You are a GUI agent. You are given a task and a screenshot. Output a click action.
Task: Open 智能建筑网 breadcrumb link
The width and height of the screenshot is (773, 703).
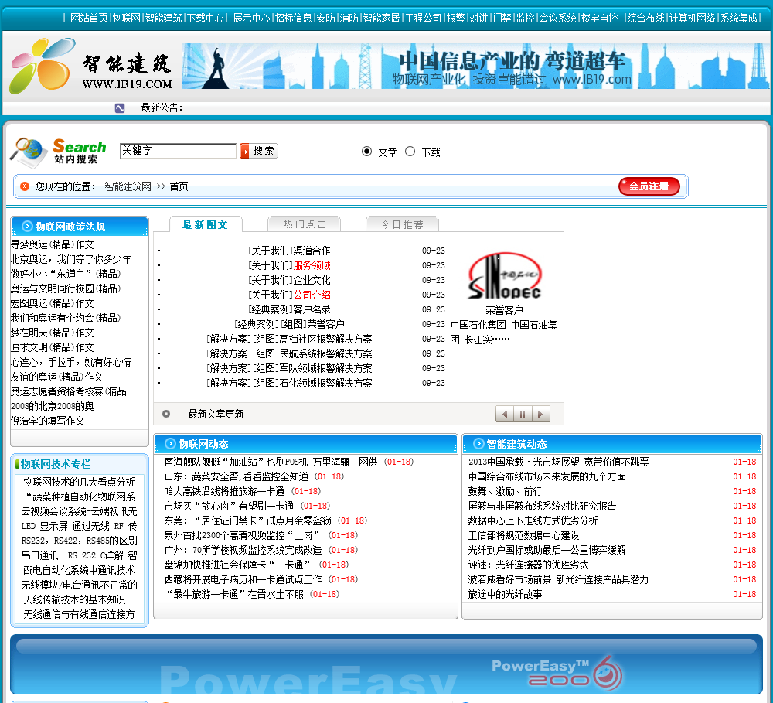[x=128, y=186]
